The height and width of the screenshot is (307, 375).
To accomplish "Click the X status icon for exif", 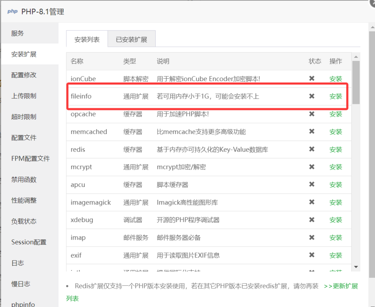I will (312, 255).
